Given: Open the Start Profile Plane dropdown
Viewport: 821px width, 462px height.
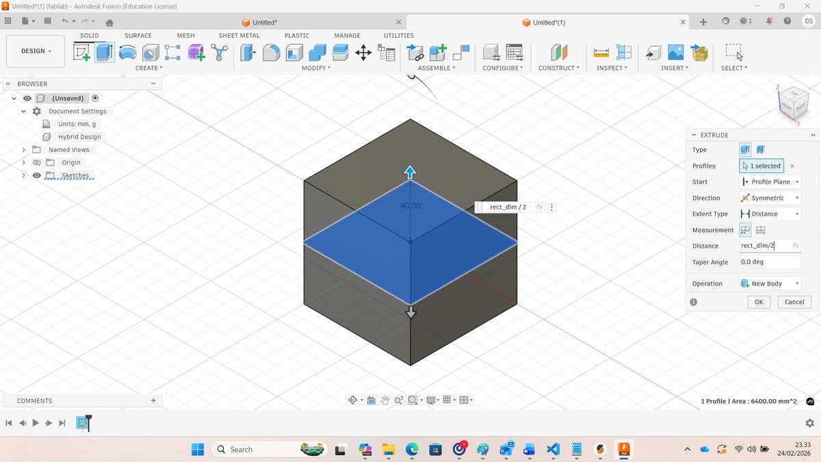Looking at the screenshot, I should 770,181.
